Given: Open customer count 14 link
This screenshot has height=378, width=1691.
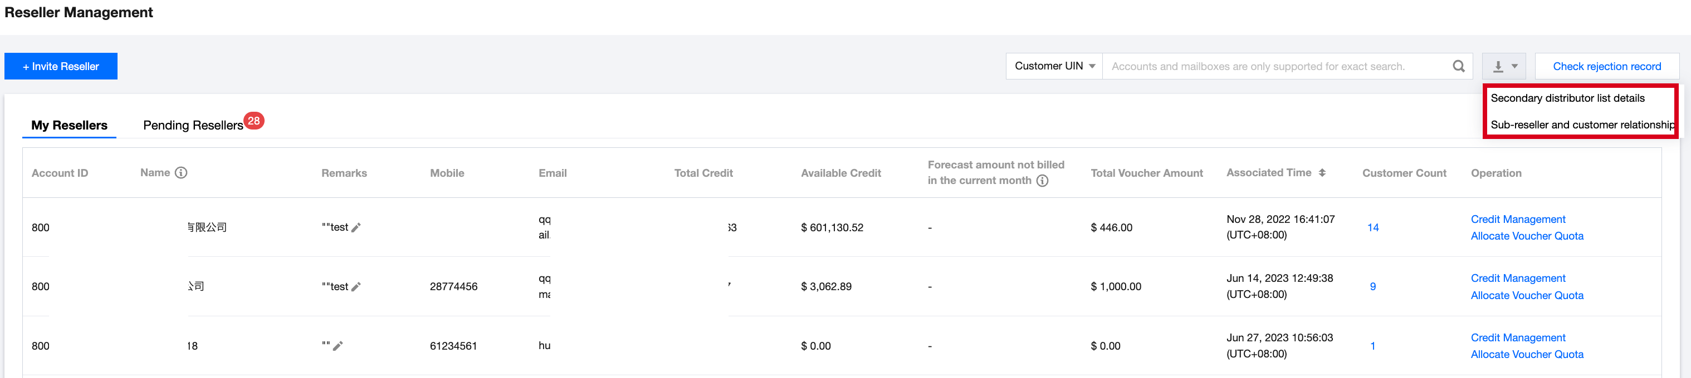Looking at the screenshot, I should [x=1372, y=227].
